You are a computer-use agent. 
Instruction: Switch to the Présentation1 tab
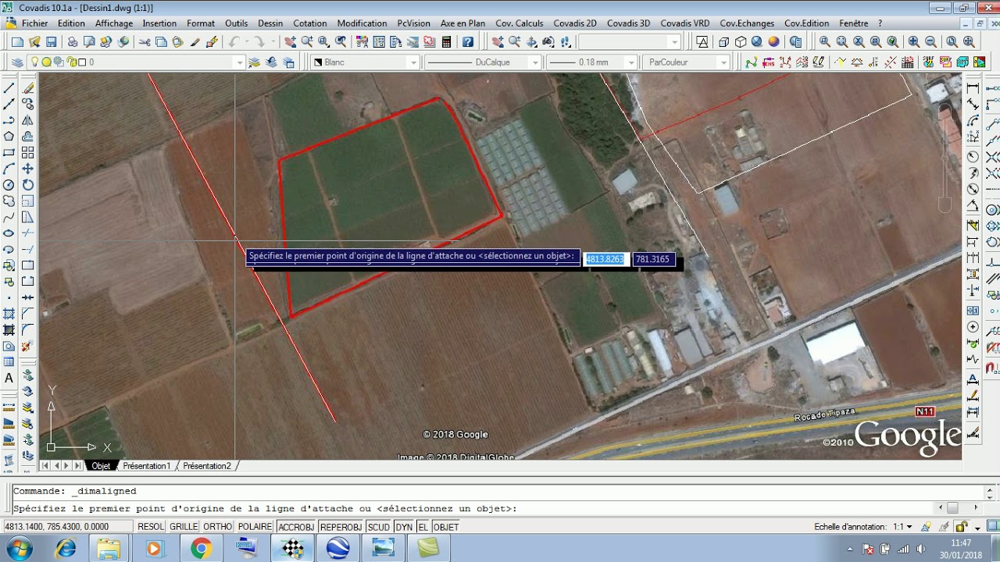coord(146,466)
